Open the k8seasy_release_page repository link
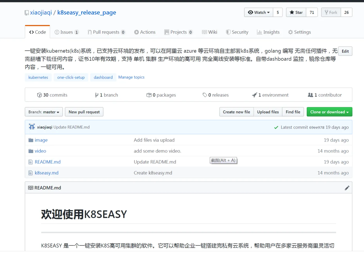This screenshot has height=253, width=364. pos(87,12)
